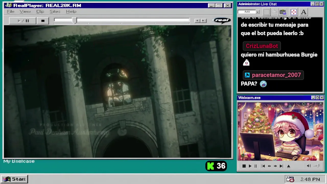Click the taskbar clock showing 3:48 PM
327x184 pixels.
[x=310, y=179]
